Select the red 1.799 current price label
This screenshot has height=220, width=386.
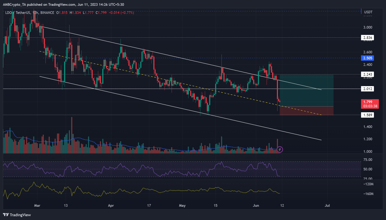pos(370,104)
